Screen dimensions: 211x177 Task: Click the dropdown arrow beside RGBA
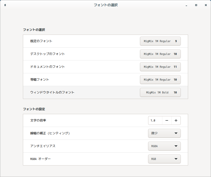[x=176, y=146]
